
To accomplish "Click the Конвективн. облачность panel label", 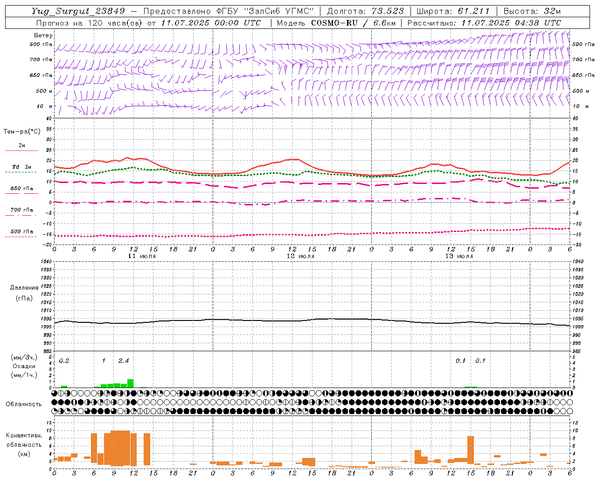I will [24, 444].
